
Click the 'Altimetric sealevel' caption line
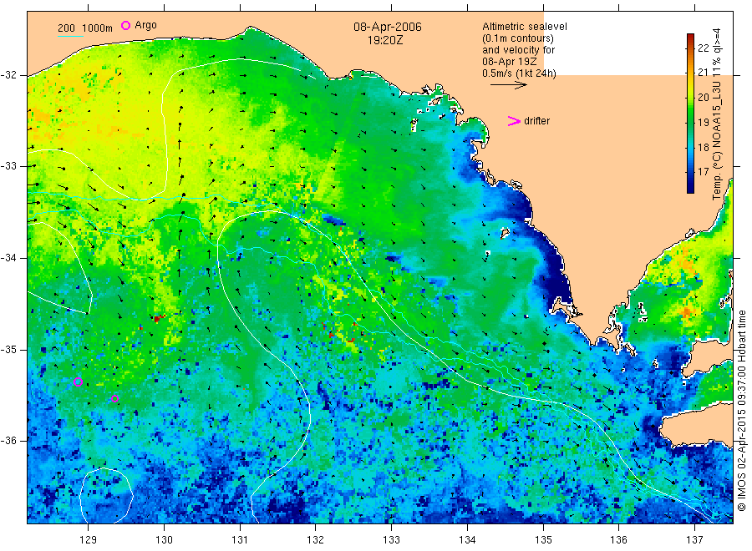(525, 27)
